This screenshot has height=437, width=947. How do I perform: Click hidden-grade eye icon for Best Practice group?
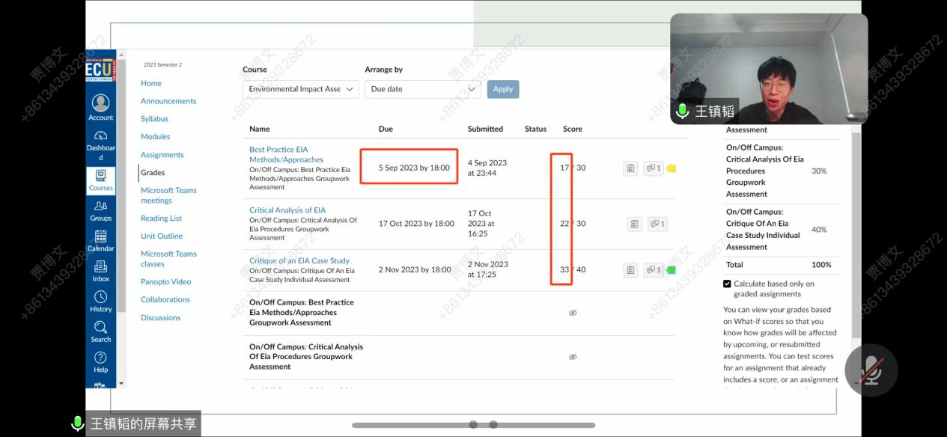point(573,313)
